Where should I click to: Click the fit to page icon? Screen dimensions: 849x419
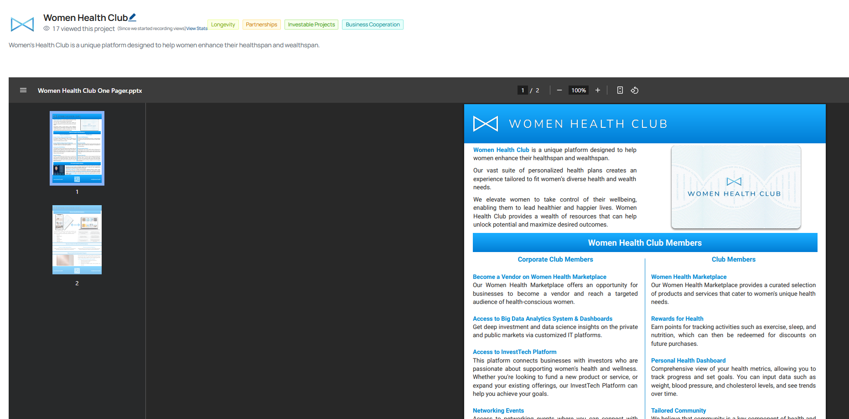point(620,91)
